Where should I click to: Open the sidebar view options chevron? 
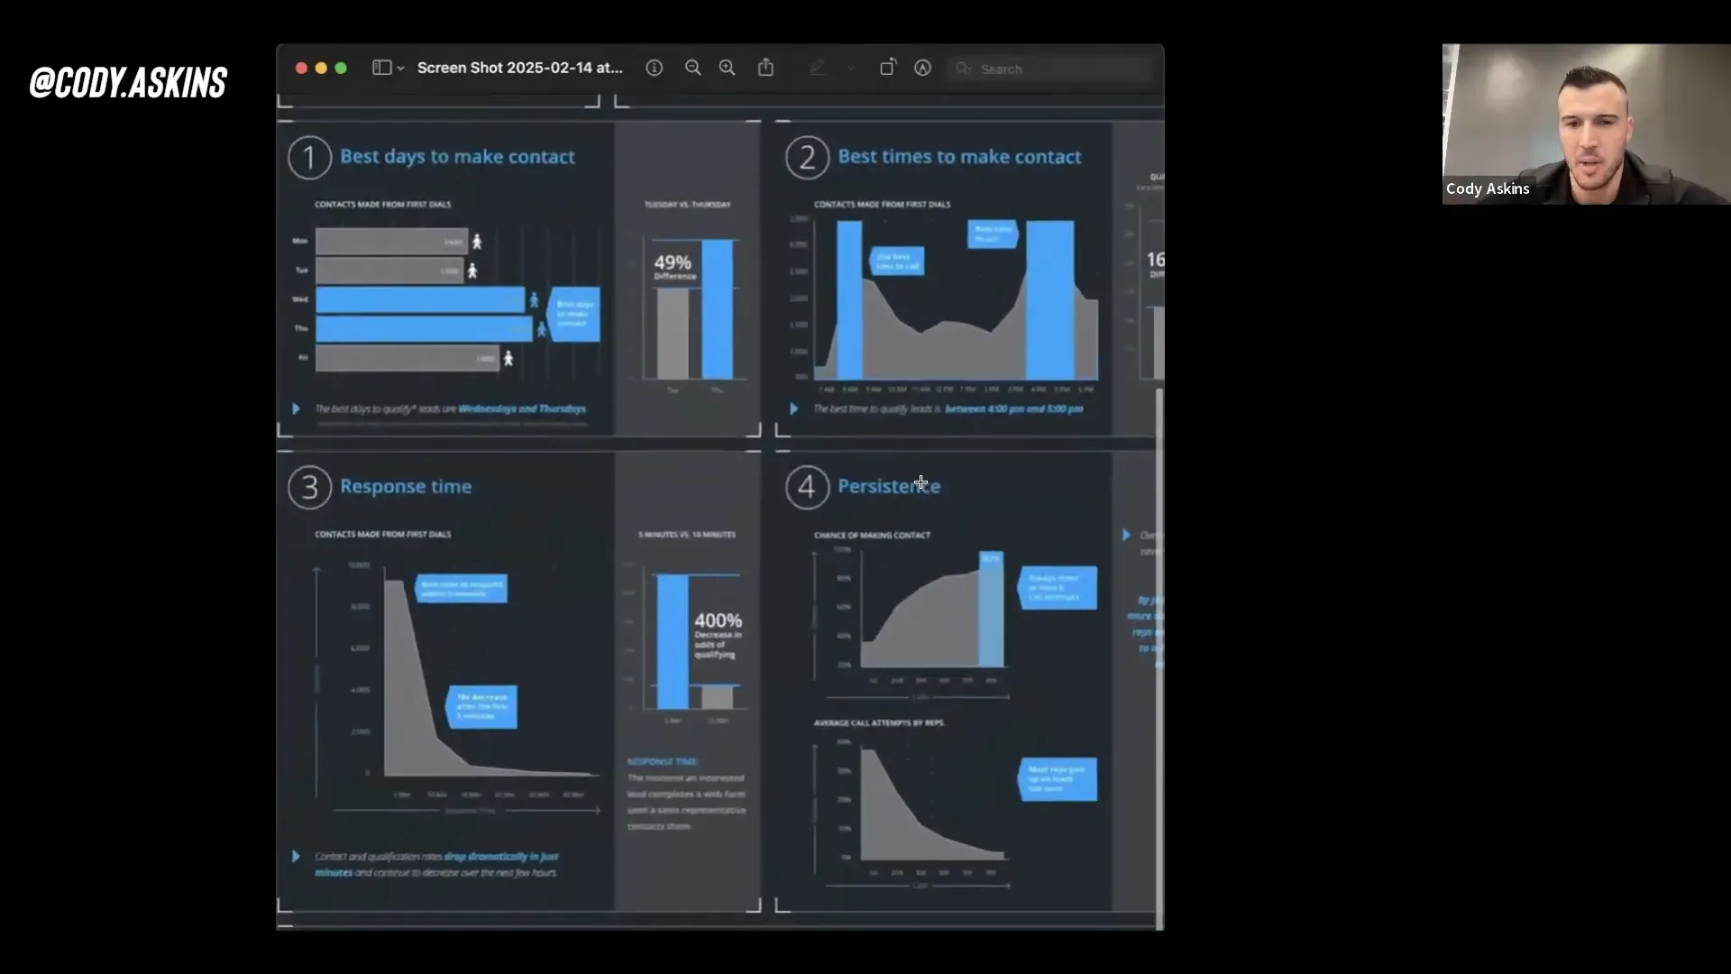[x=400, y=69]
